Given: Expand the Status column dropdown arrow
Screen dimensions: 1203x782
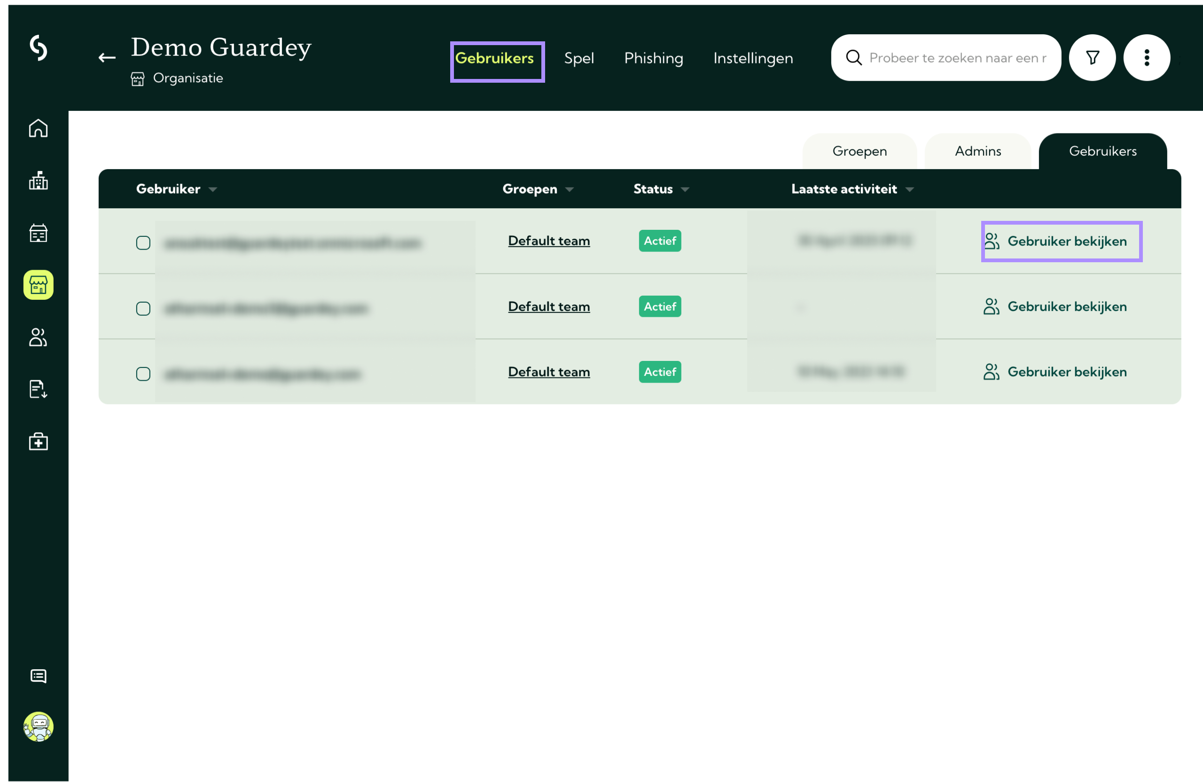Looking at the screenshot, I should [x=685, y=189].
